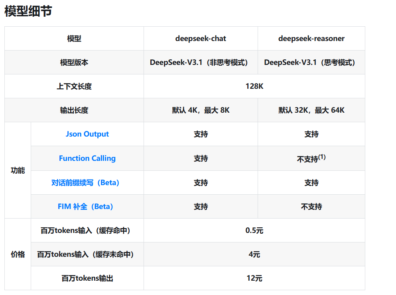The image size is (396, 295).
Task: Click the 4元 price value
Action: click(x=254, y=254)
